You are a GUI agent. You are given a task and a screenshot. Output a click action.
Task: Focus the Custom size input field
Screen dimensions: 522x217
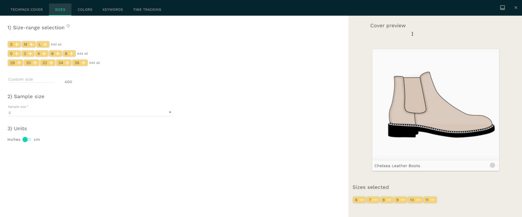[31, 79]
